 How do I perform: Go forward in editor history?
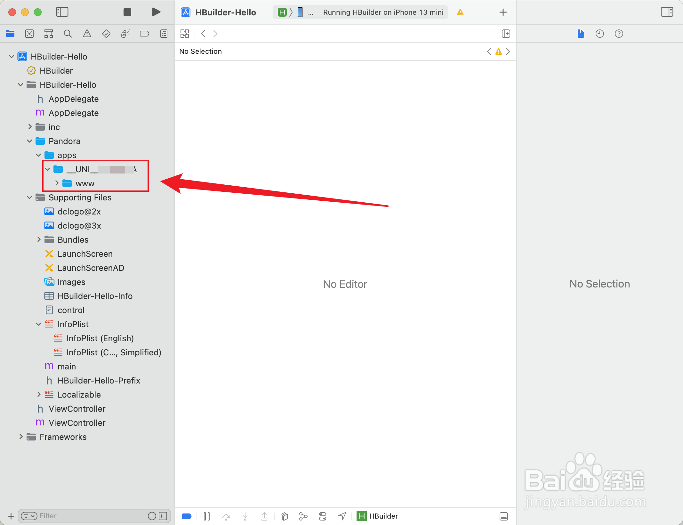click(x=215, y=34)
